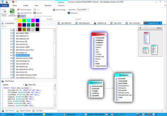Select dbo.Points (12) in tree

pyautogui.click(x=22, y=72)
